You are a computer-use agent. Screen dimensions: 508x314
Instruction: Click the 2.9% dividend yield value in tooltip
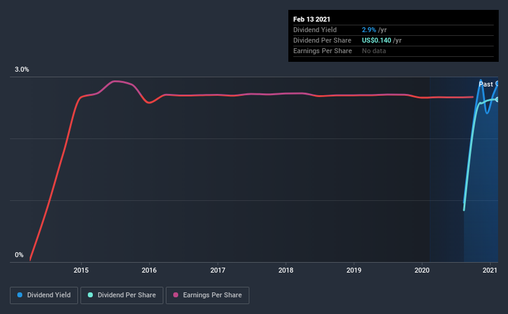coord(369,30)
